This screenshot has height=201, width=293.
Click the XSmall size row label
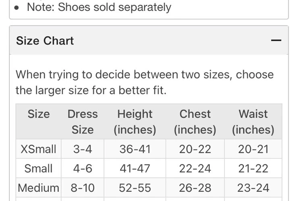pos(38,149)
